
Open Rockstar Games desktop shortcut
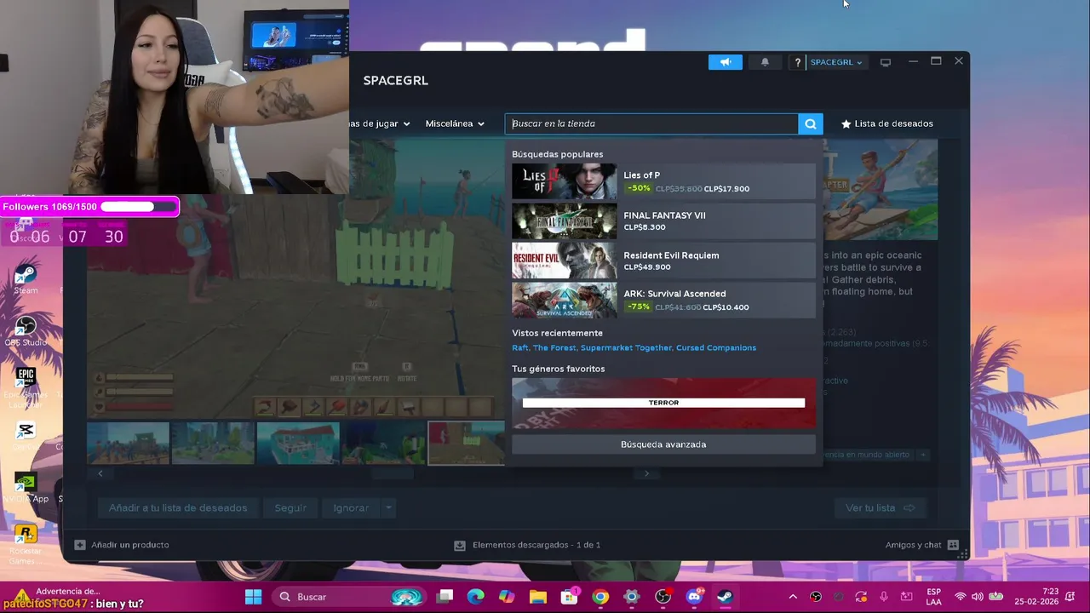26,545
